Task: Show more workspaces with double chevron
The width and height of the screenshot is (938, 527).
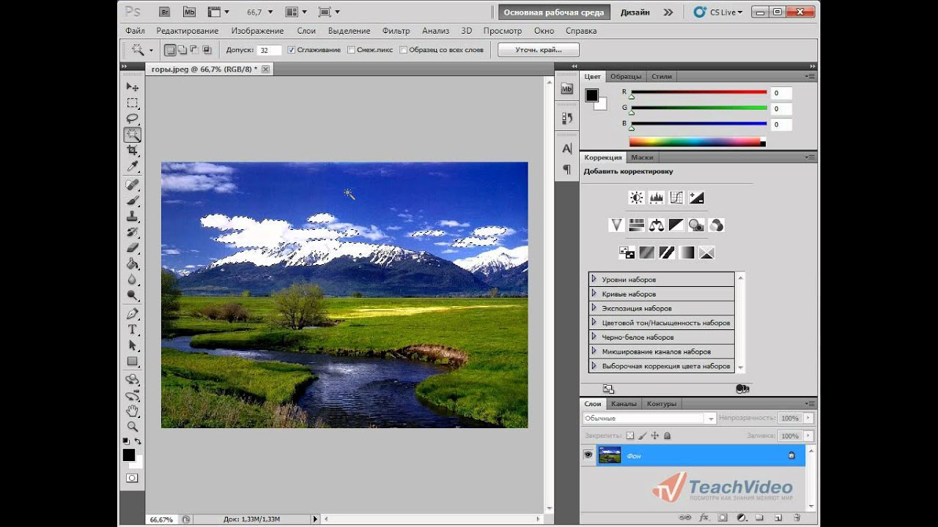Action: (668, 12)
